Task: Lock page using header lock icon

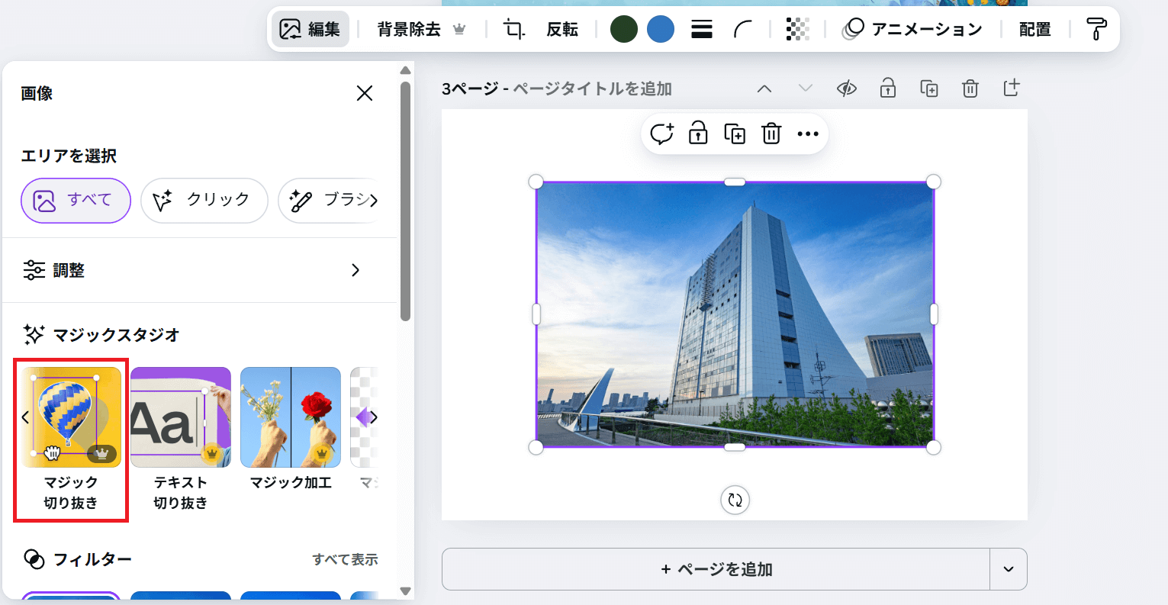Action: pos(888,88)
